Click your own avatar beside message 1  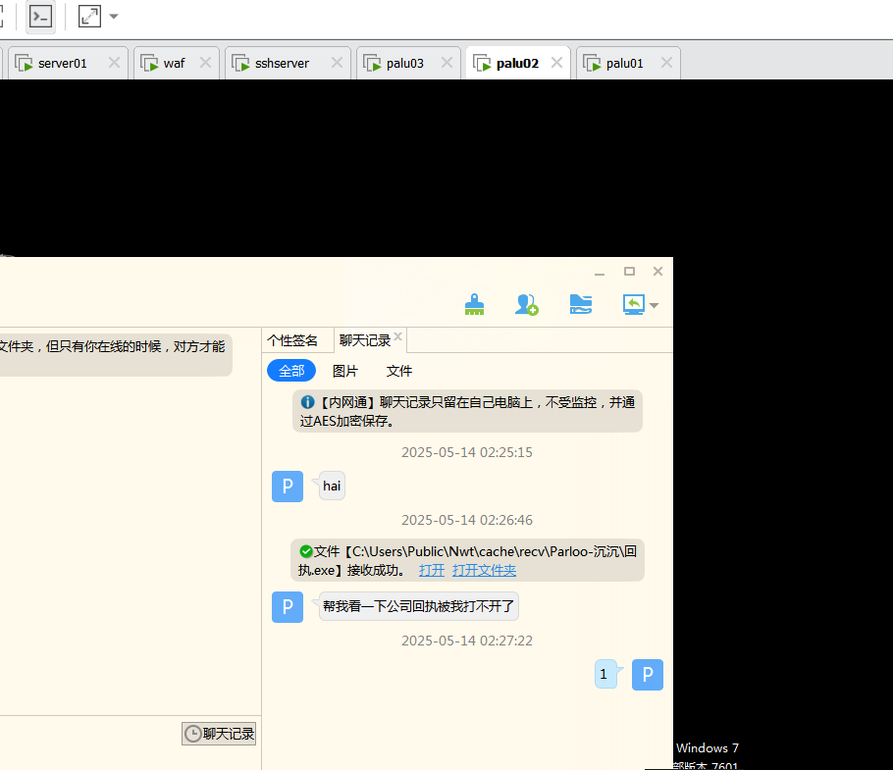pos(648,675)
